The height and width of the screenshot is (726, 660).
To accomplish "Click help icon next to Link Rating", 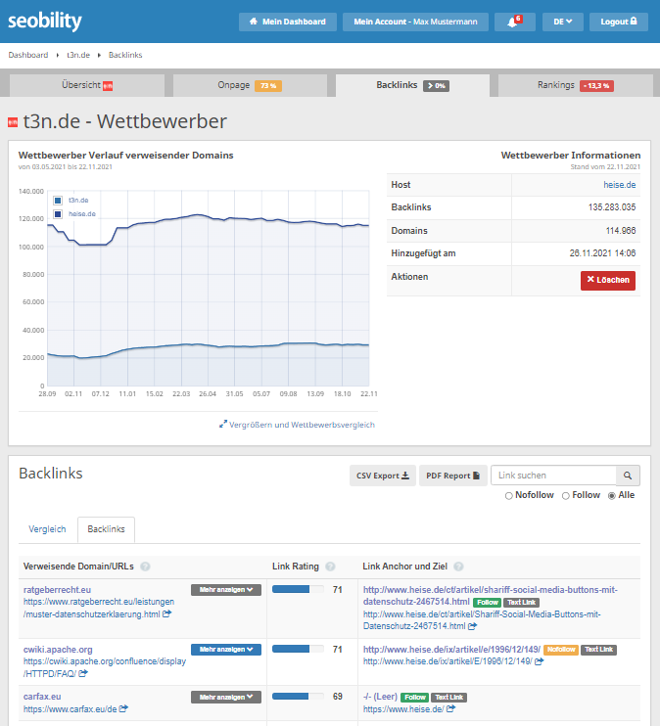I will pos(330,567).
